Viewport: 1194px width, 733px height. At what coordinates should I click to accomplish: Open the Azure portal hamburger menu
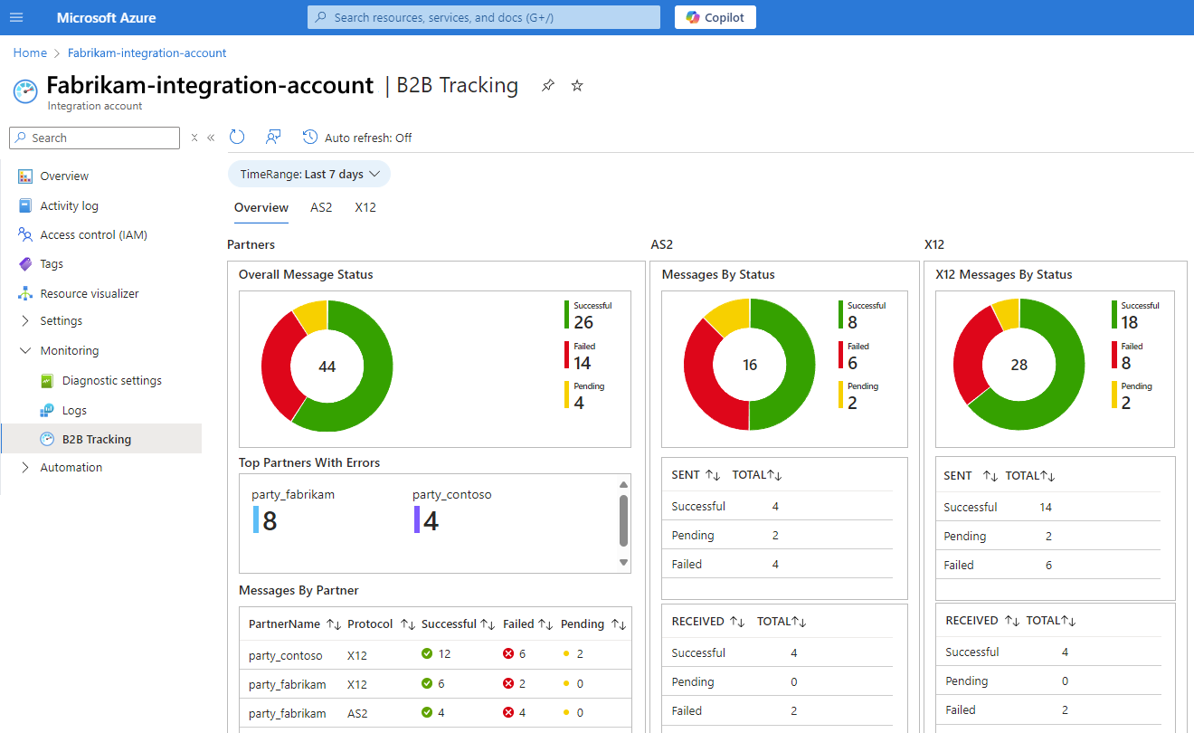pos(16,17)
